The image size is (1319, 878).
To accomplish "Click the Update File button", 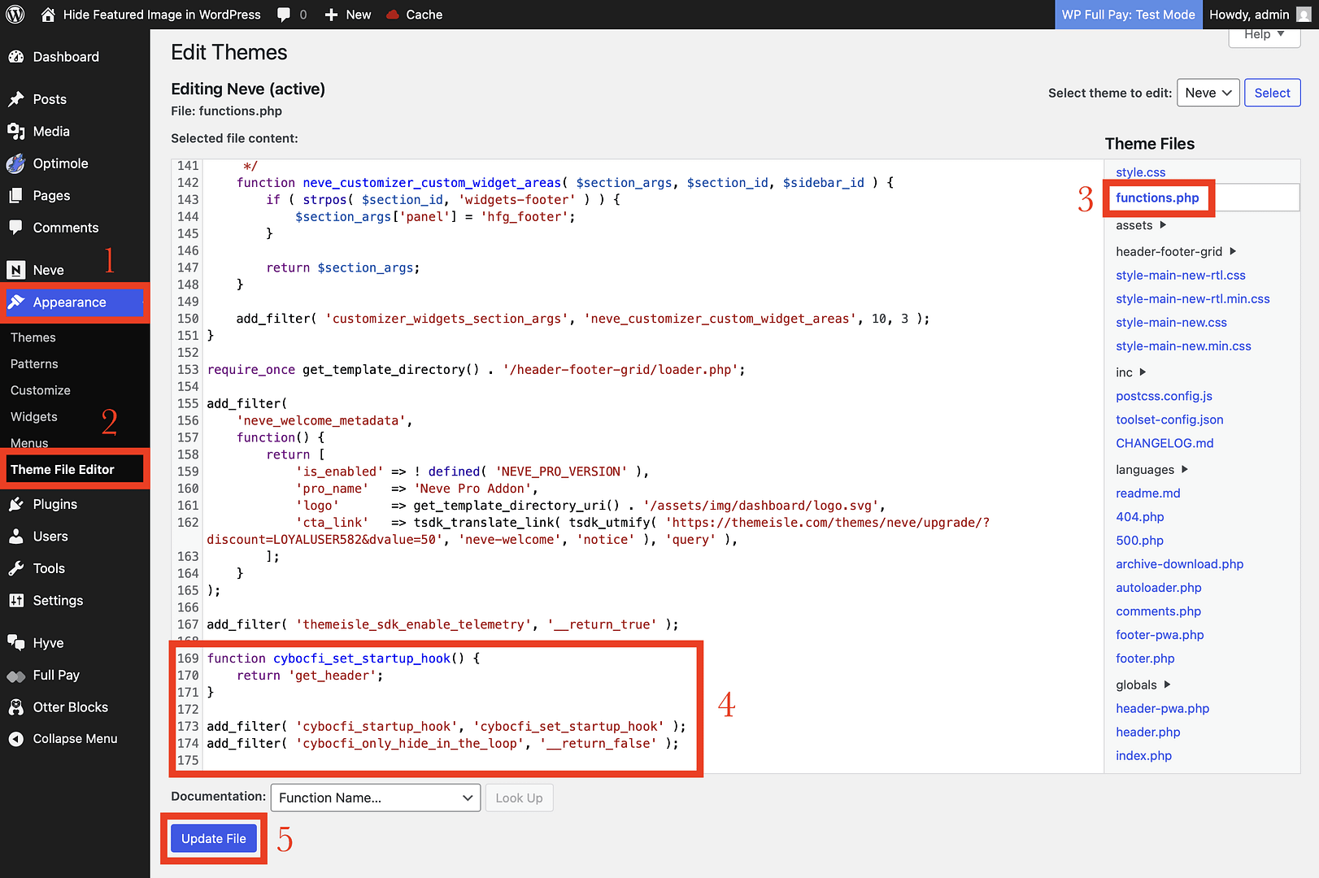I will click(x=214, y=838).
